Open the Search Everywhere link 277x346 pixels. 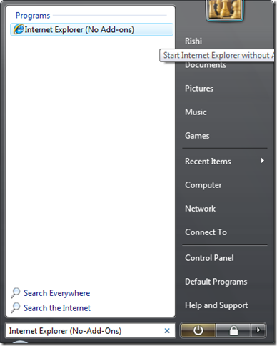coord(57,293)
